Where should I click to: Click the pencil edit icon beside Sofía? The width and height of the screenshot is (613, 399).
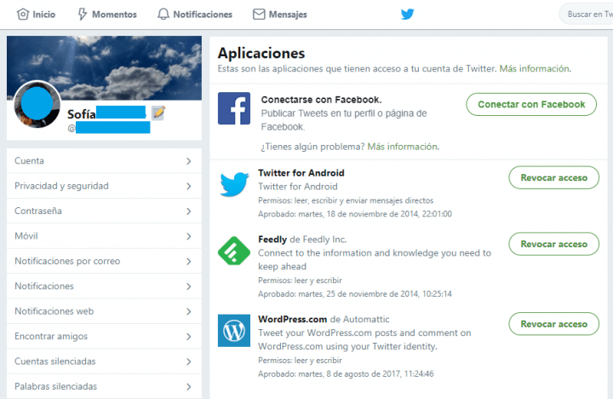pos(158,113)
